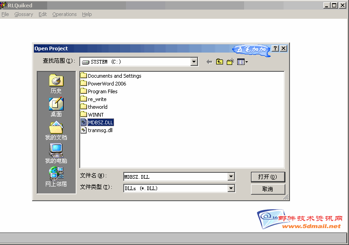
Task: Click the dialog's question mark help button
Action: 275,48
